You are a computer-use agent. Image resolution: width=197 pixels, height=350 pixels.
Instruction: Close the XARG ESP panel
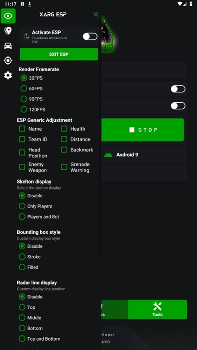(x=96, y=15)
